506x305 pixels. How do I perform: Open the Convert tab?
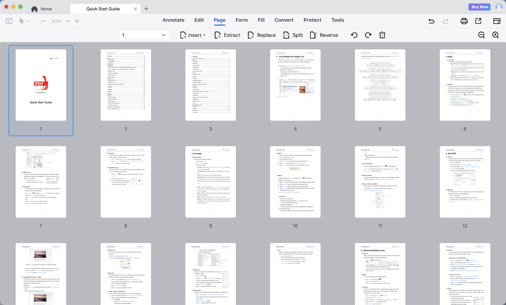pyautogui.click(x=284, y=20)
